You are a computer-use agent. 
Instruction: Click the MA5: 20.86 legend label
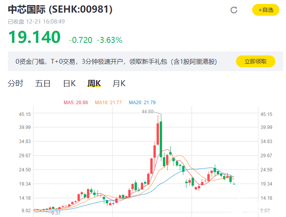click(x=76, y=103)
